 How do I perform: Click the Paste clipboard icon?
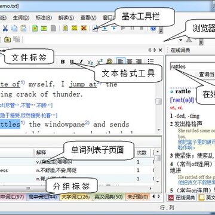[x=23, y=28]
